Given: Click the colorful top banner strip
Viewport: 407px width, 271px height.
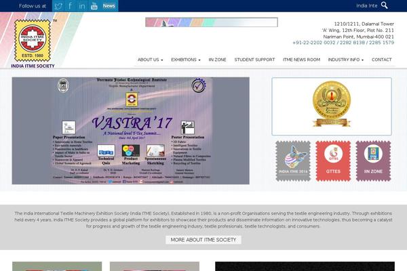Looking at the screenshot, I should pos(212,22).
